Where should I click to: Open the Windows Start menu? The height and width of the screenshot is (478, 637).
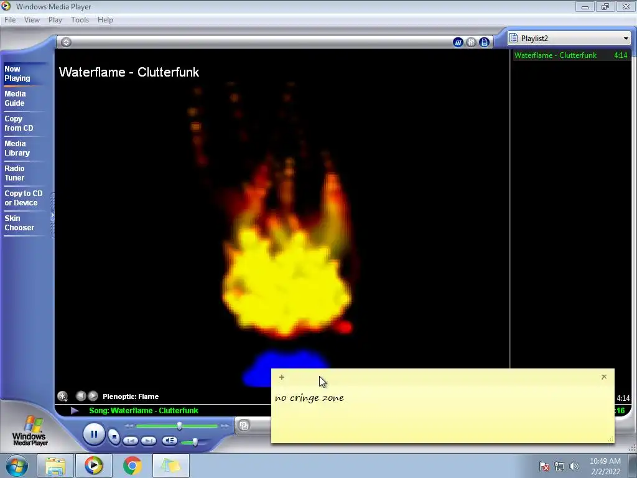coord(16,466)
